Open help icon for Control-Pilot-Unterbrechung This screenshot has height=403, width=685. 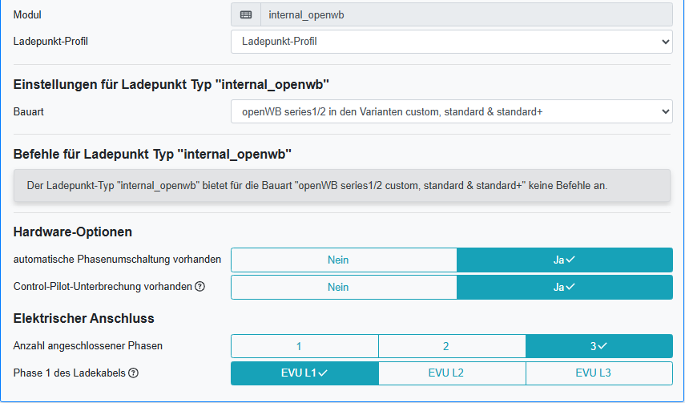click(x=199, y=287)
